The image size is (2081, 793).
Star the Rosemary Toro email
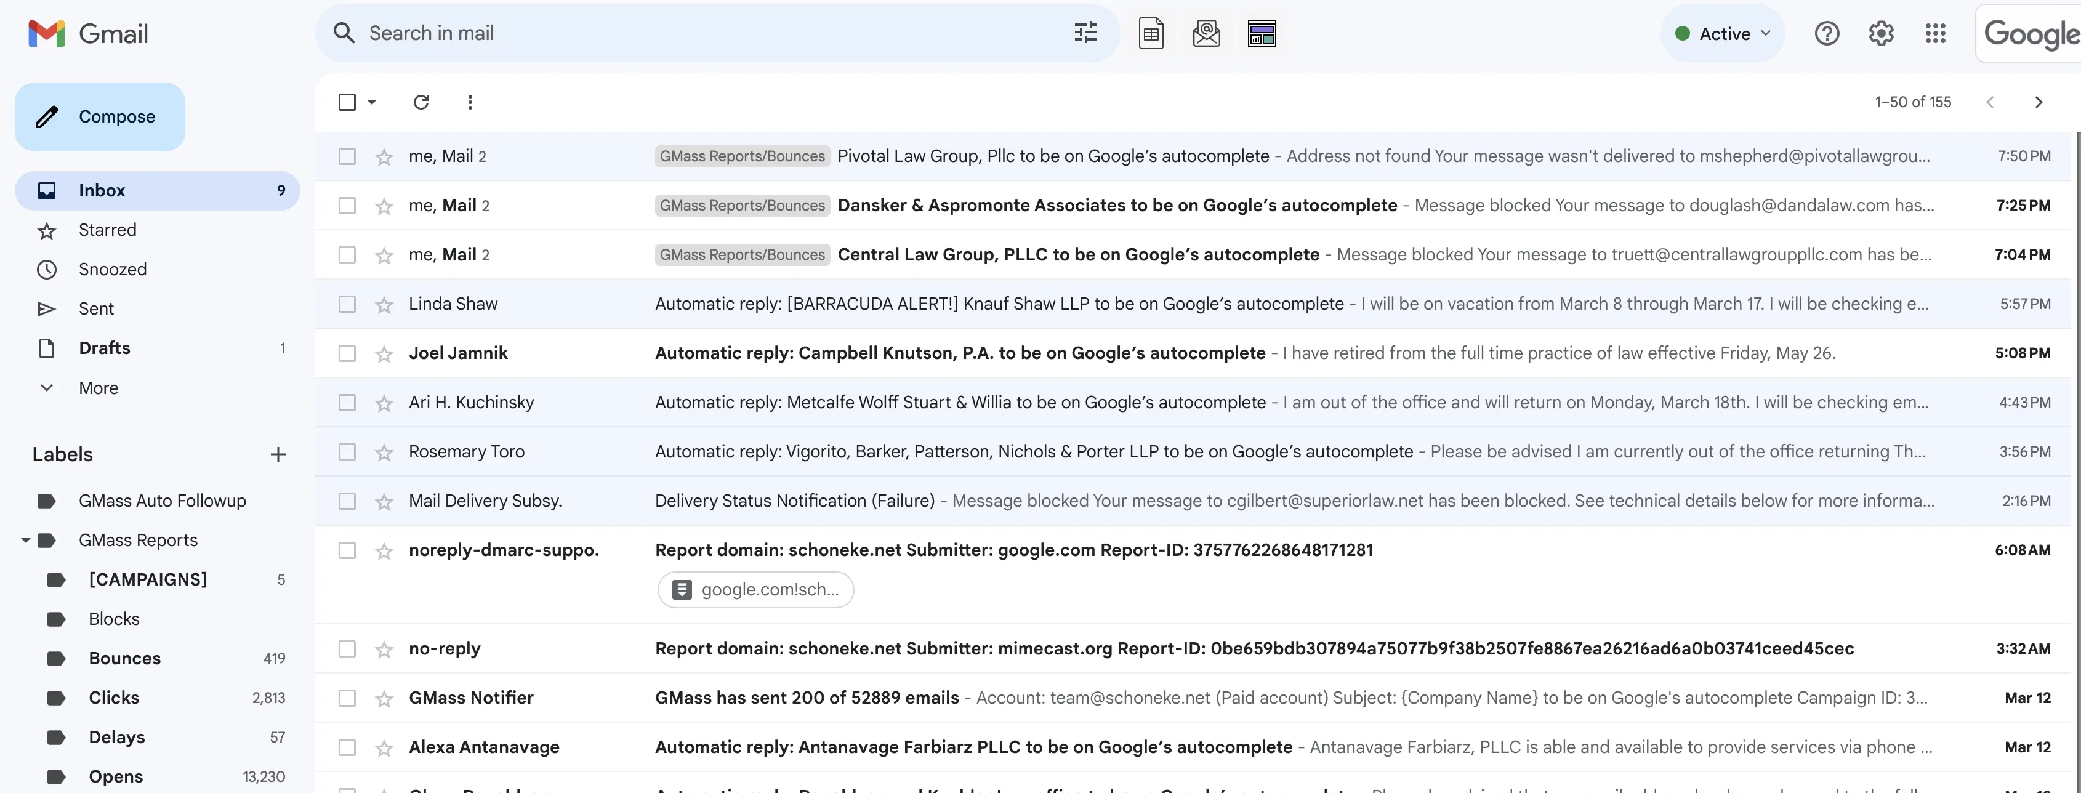point(384,453)
